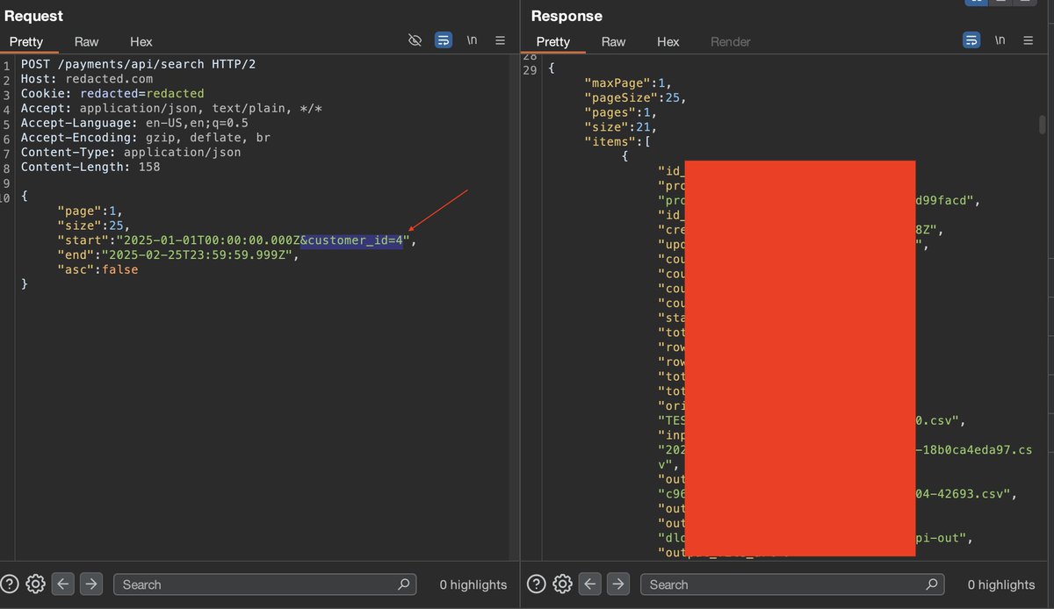The height and width of the screenshot is (609, 1054).
Task: Open help icon below the Response panel
Action: 537,584
